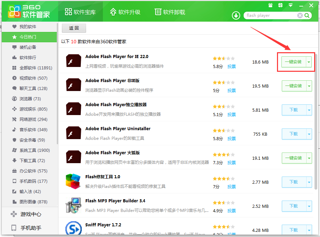The image size is (320, 237).
Task: Expand download options for Flash MP3 Player Builder
Action: 309,206
